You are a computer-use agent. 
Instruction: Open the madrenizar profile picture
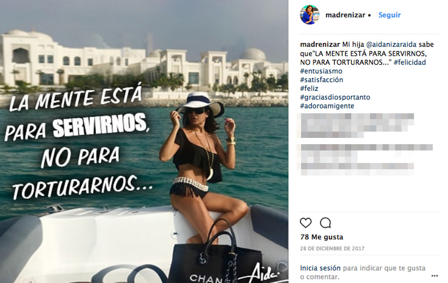click(310, 15)
